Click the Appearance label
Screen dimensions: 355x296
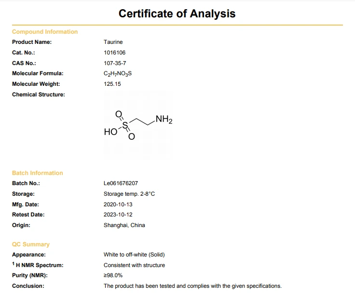tap(29, 255)
